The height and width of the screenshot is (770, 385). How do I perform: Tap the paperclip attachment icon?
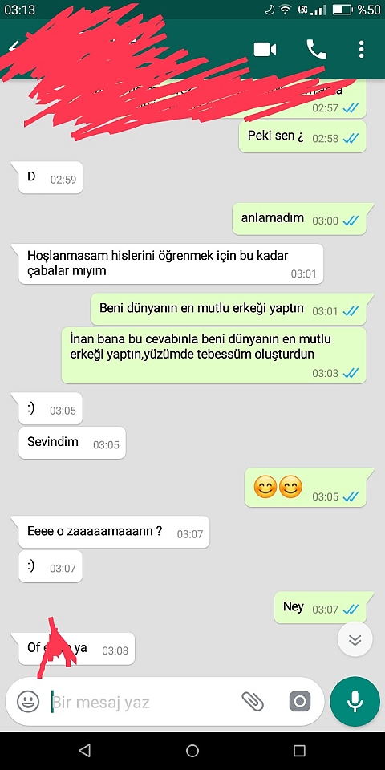(253, 701)
